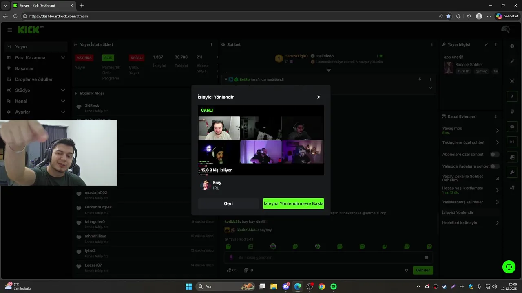522x293 pixels.
Task: Open Chrome from the taskbar
Action: [322, 286]
